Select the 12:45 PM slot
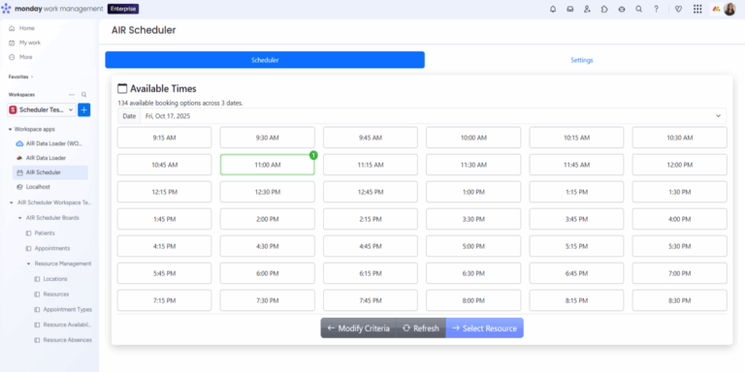Viewport: 745px width, 372px height. [x=371, y=192]
